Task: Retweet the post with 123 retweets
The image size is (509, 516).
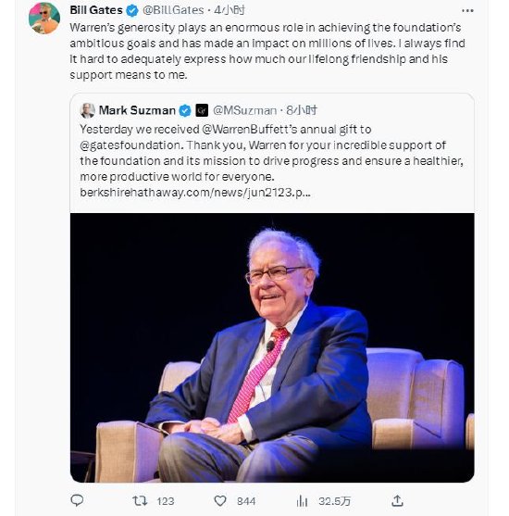Action: click(140, 501)
